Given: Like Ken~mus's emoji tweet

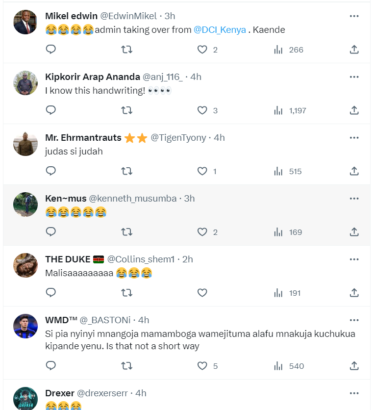Looking at the screenshot, I should click(x=202, y=232).
